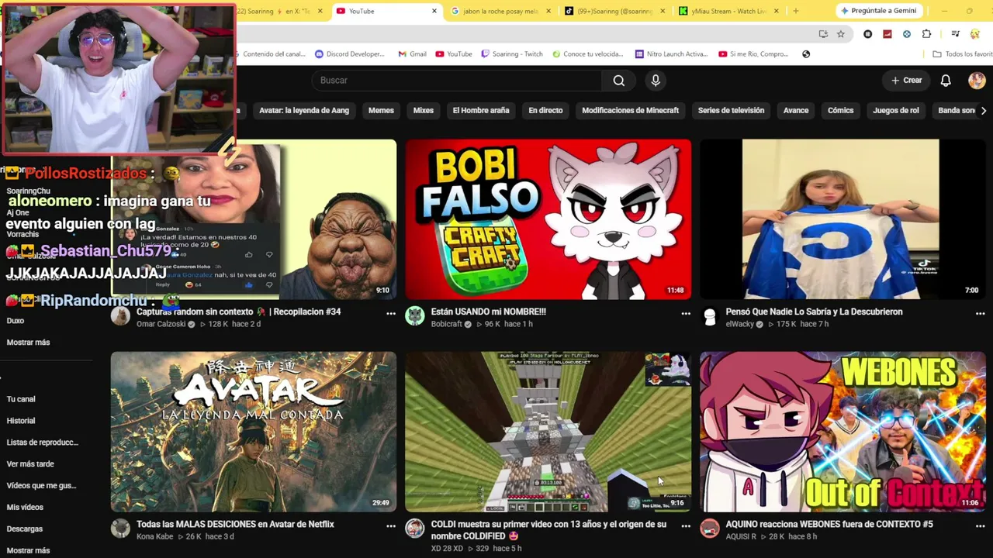Viewport: 993px width, 558px height.
Task: Start voice search with the microphone icon
Action: pos(656,81)
